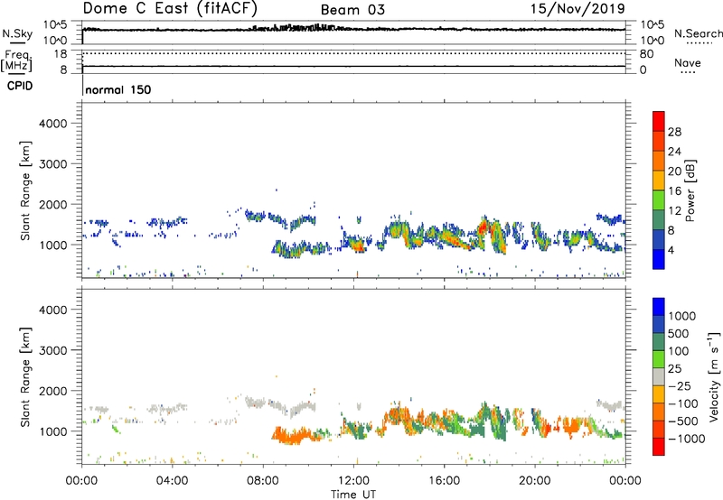Pick the yellow-orange power colorbar segment
The width and height of the screenshot is (723, 500).
tap(659, 181)
